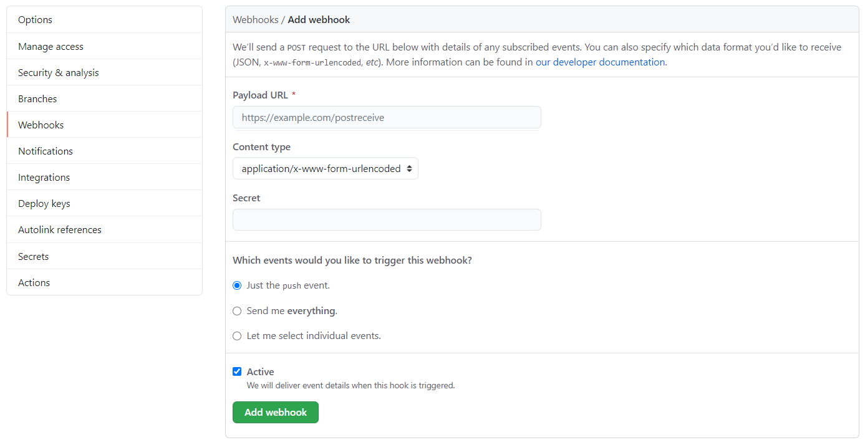Select 'Let me select individual events' radio
This screenshot has width=865, height=445.
click(237, 336)
